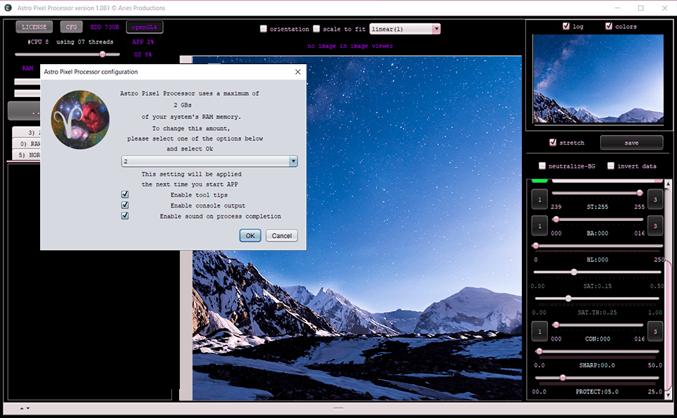Click the save button in the preview panel
The width and height of the screenshot is (677, 418).
[631, 142]
